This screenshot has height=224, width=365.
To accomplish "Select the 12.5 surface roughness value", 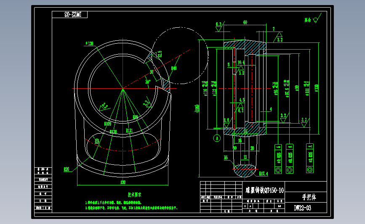I will pyautogui.click(x=160, y=54).
